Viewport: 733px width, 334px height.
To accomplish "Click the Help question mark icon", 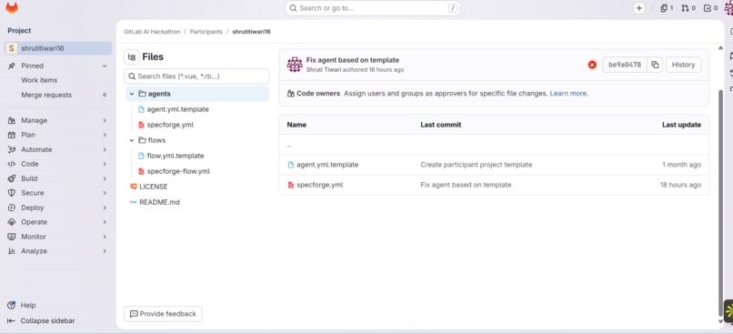I will pyautogui.click(x=12, y=305).
